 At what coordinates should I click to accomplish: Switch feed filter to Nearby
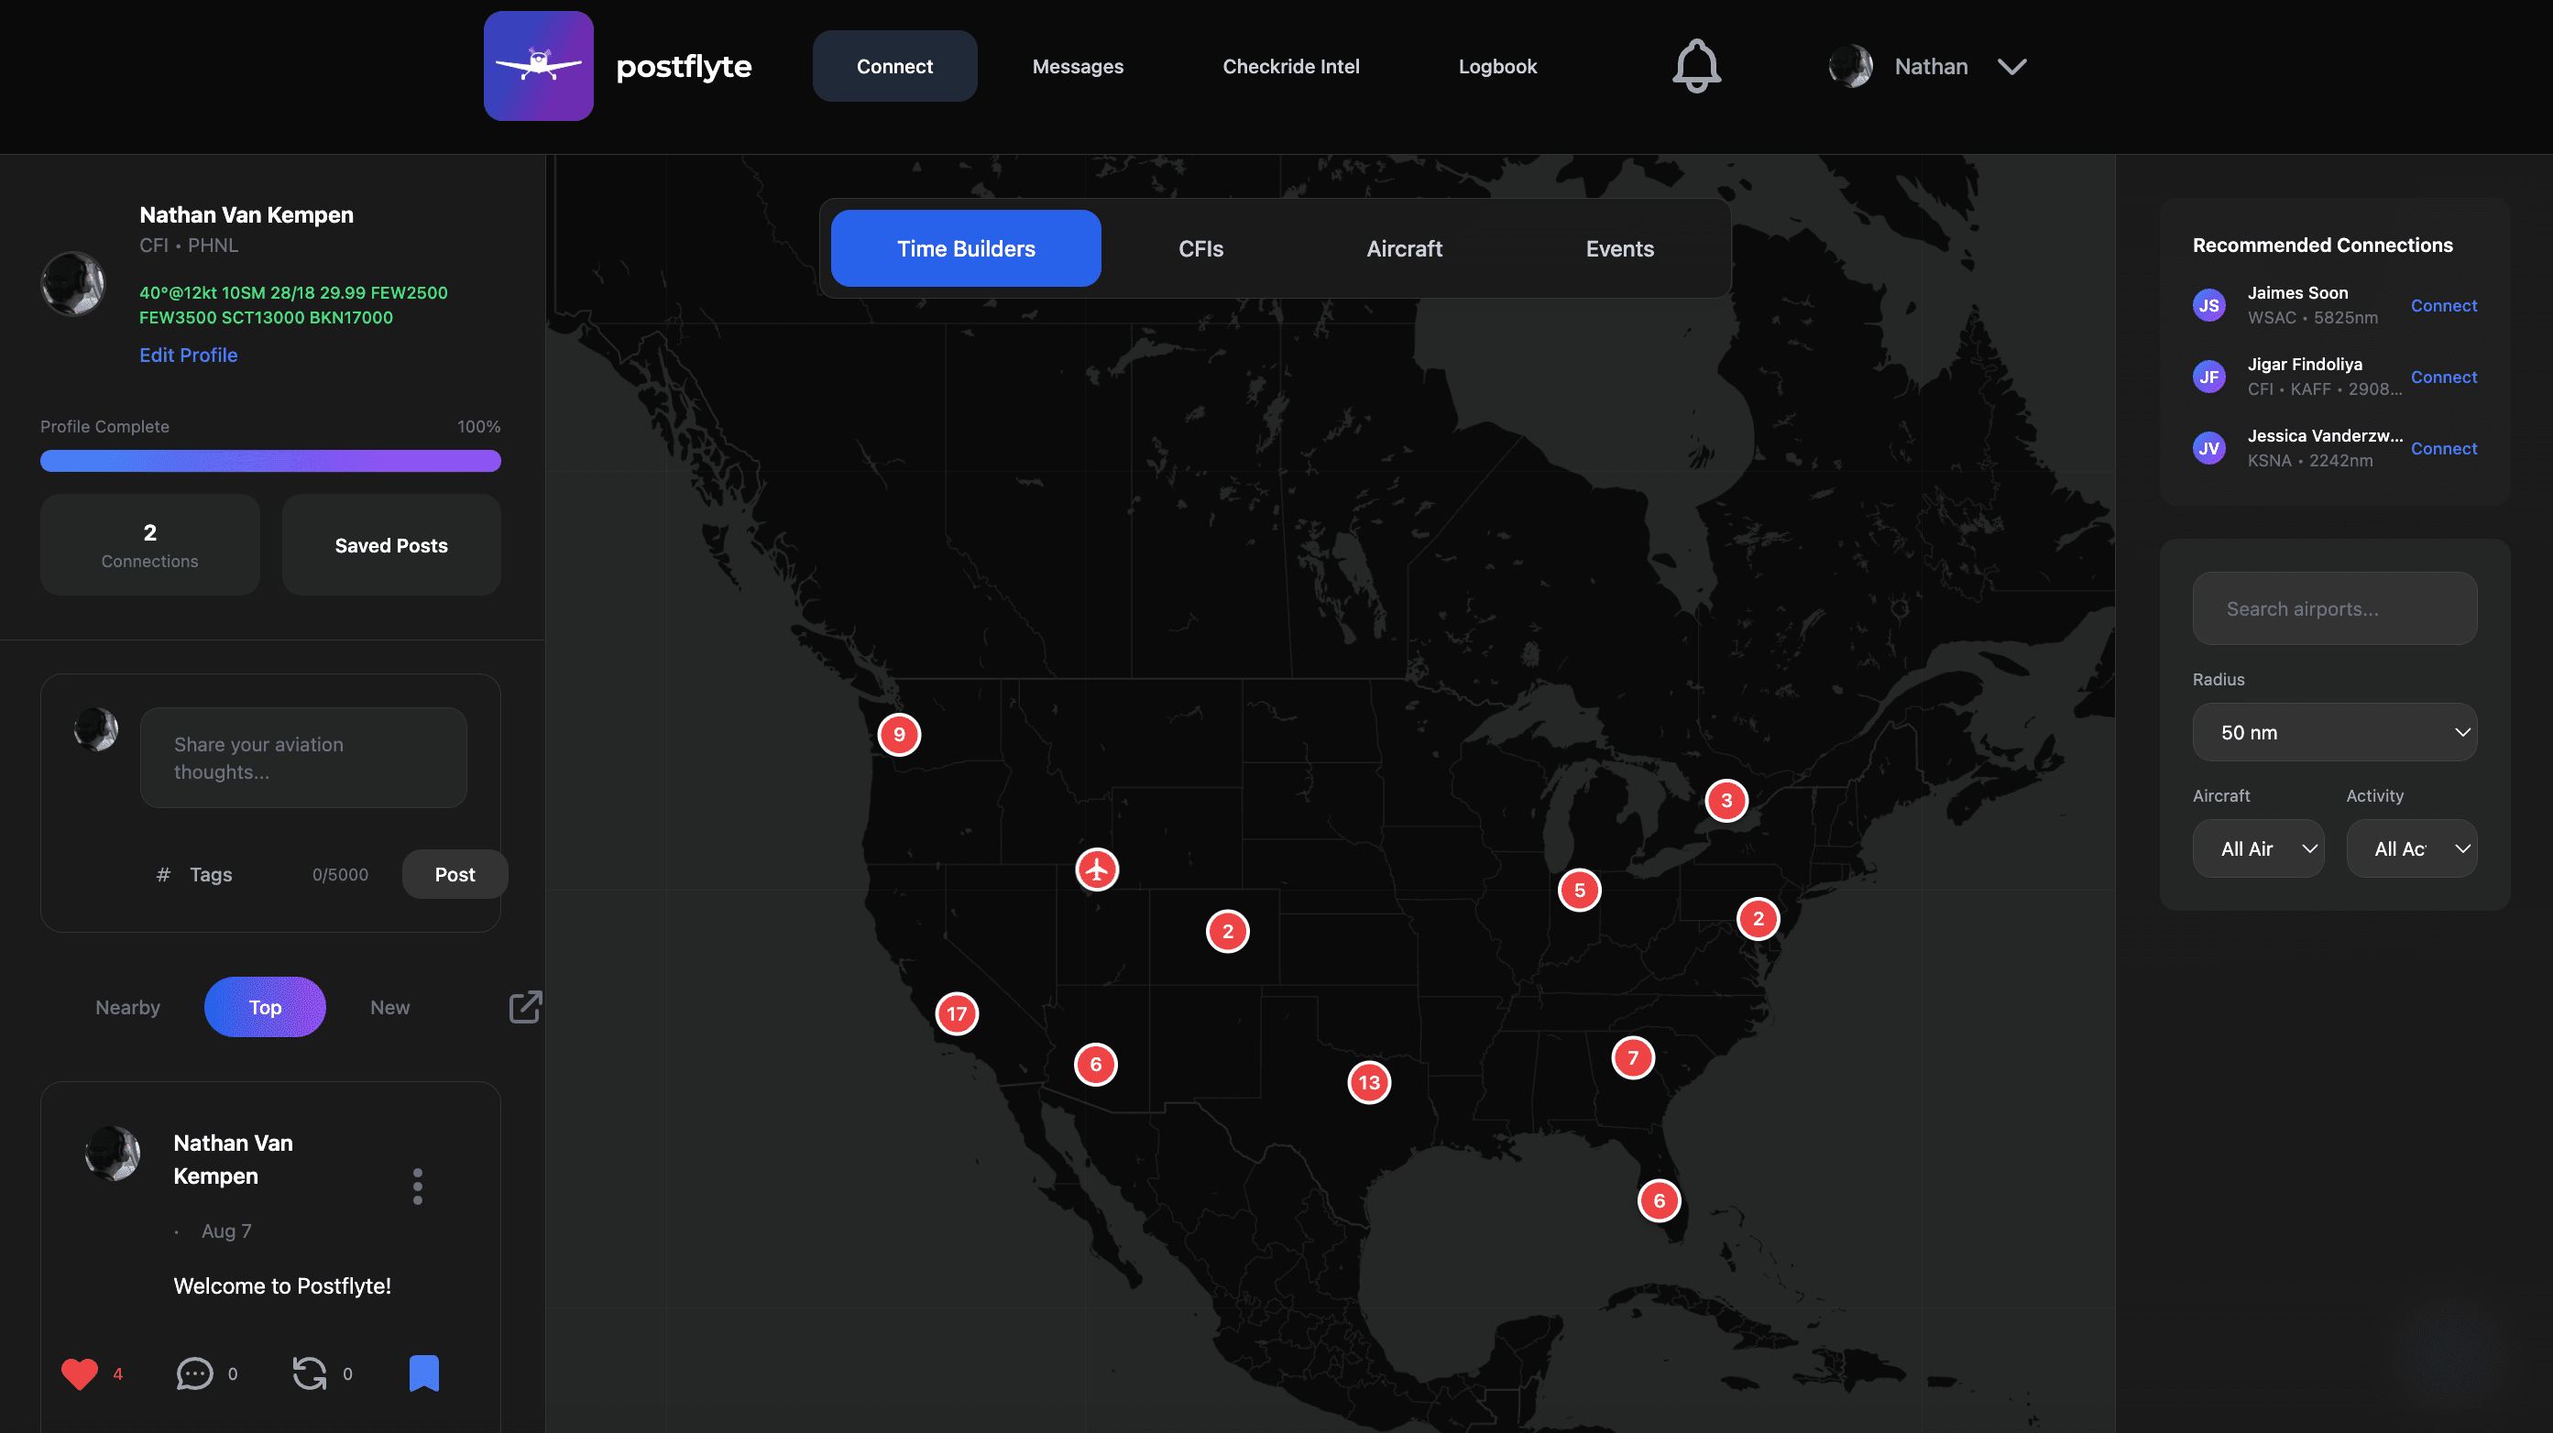pos(128,1007)
